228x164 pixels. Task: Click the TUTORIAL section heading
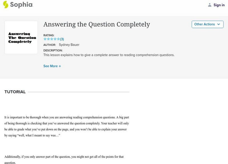15,92
